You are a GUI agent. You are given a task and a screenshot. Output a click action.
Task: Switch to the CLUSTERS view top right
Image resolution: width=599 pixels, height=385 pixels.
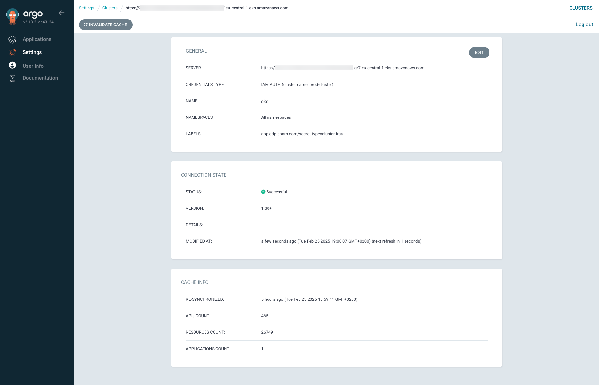(x=581, y=8)
